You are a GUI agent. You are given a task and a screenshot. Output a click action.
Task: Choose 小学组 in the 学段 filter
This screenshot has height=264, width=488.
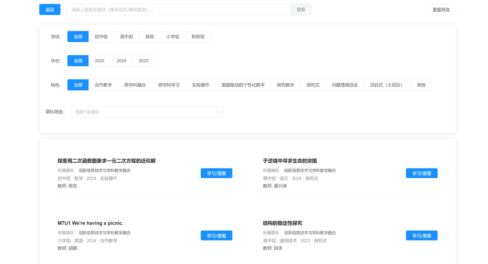point(173,36)
